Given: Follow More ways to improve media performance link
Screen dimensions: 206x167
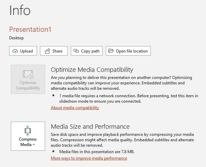Looking at the screenshot, I should tap(89, 158).
